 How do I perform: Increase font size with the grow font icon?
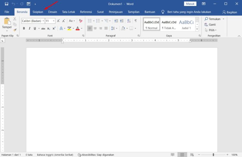[x=58, y=21]
